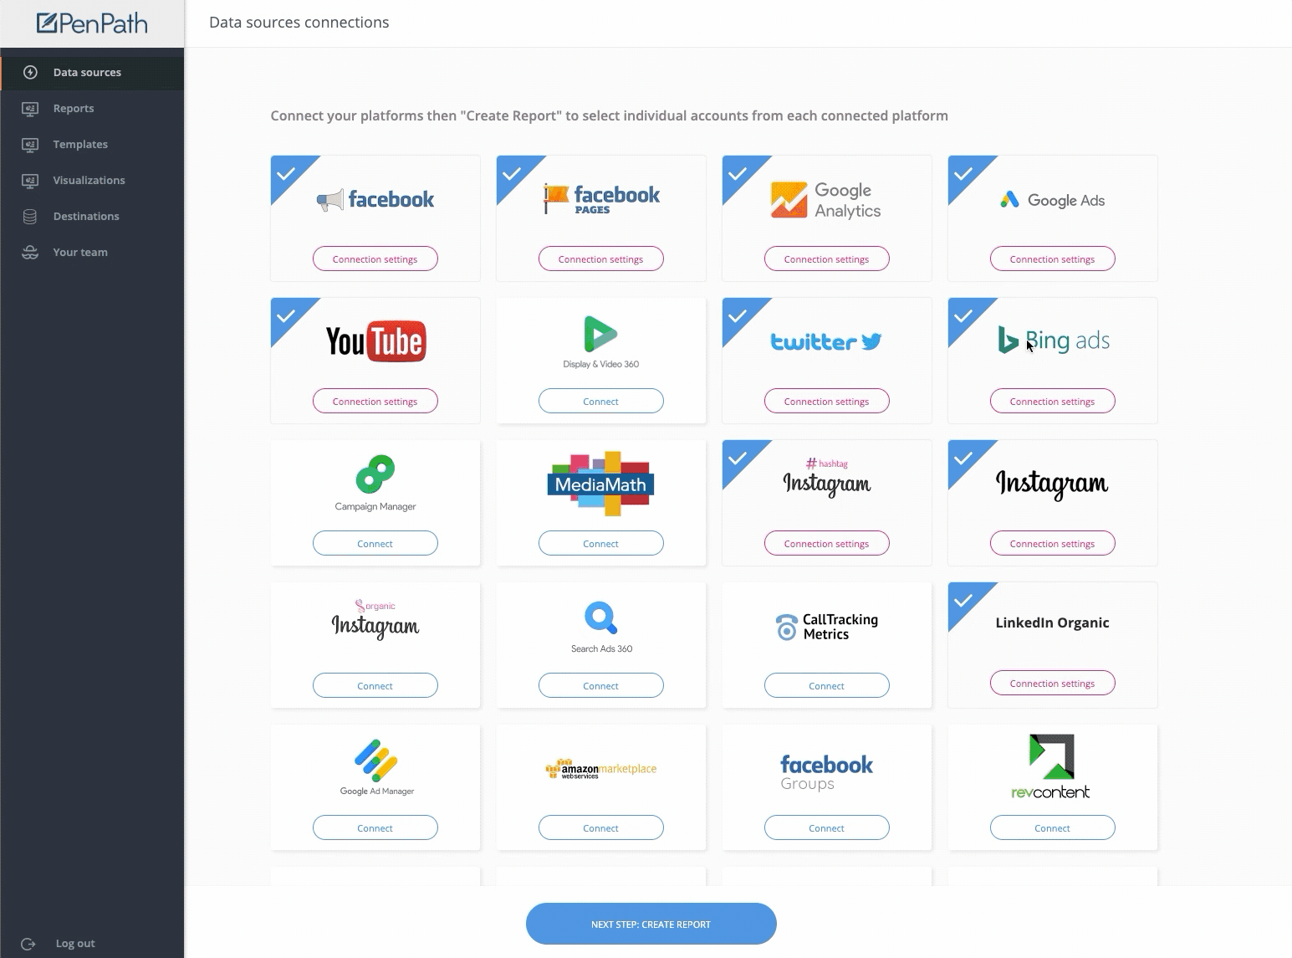Open Connection settings for Bing ads
The image size is (1292, 958).
click(1053, 401)
